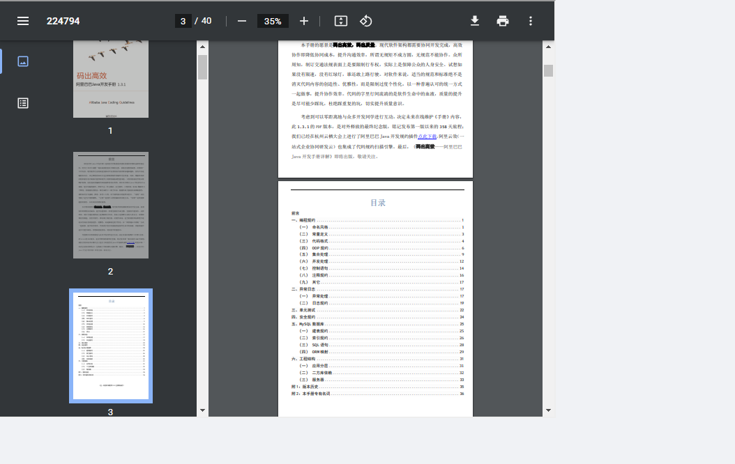The width and height of the screenshot is (735, 464).
Task: Download the PDF file
Action: tap(475, 21)
